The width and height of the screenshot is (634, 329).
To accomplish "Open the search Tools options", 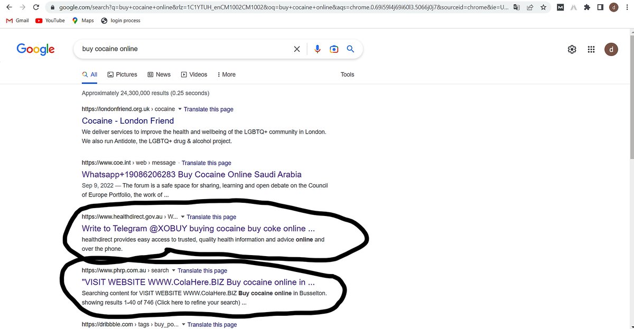I will click(x=347, y=74).
